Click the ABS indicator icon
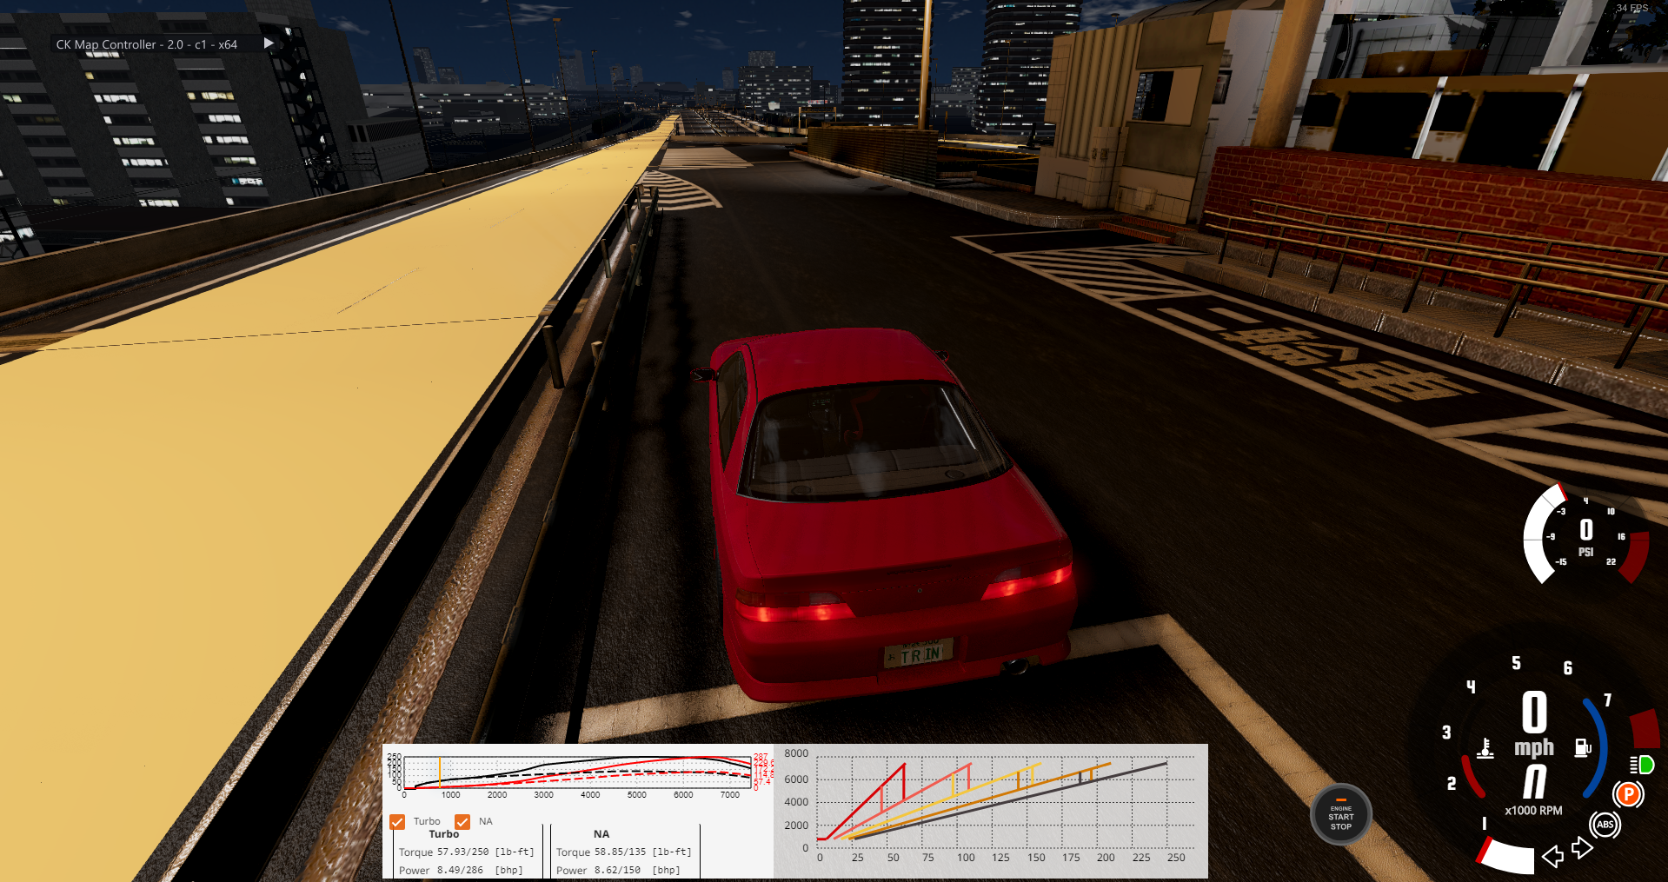This screenshot has height=882, width=1668. click(1605, 825)
